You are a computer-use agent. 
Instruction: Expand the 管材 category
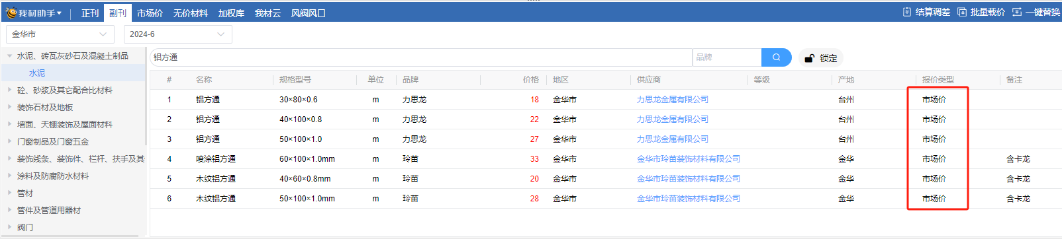click(x=9, y=193)
